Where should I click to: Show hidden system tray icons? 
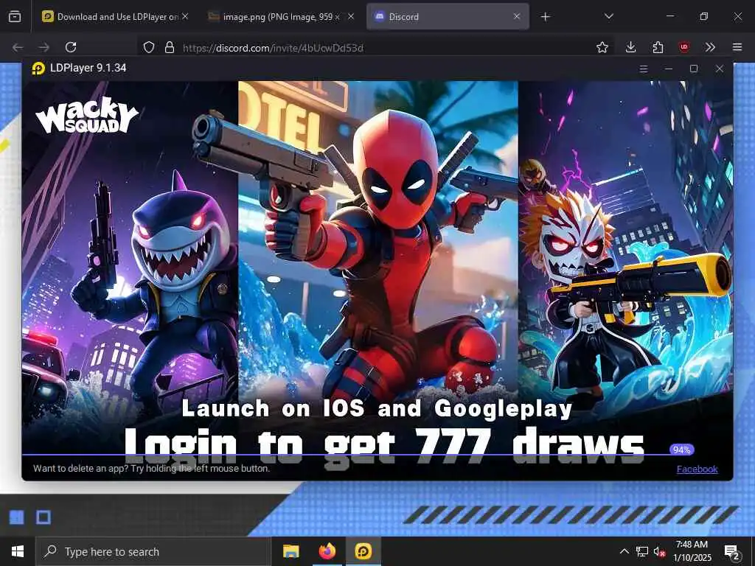pyautogui.click(x=624, y=551)
